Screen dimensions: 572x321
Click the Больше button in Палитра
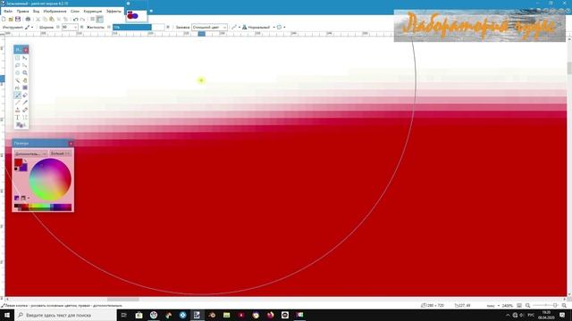pos(60,153)
